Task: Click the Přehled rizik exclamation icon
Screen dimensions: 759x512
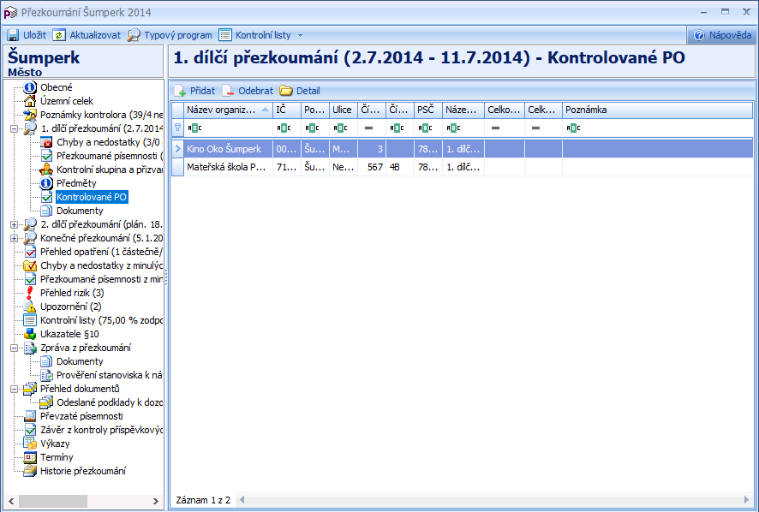Action: (x=30, y=293)
